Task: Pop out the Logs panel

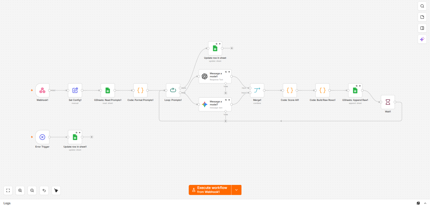Action: tap(418, 203)
